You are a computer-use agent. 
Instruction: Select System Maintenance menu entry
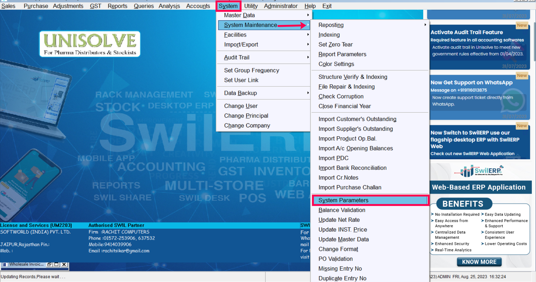[264, 25]
